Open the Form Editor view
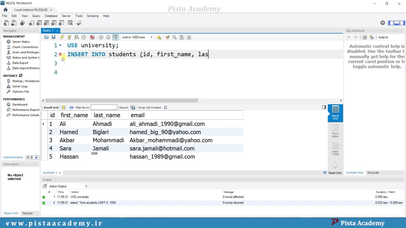Image resolution: width=406 pixels, height=228 pixels. click(335, 131)
